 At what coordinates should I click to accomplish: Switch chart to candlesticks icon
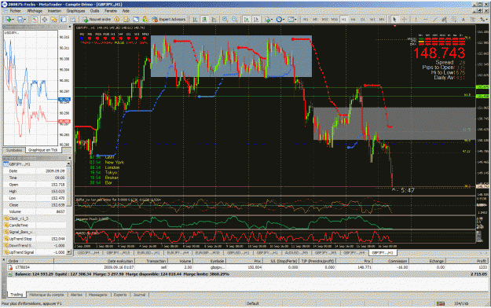[x=204, y=20]
